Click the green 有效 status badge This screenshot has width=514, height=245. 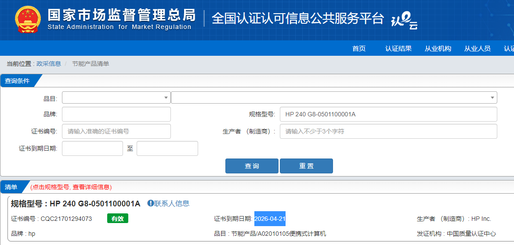(x=118, y=219)
